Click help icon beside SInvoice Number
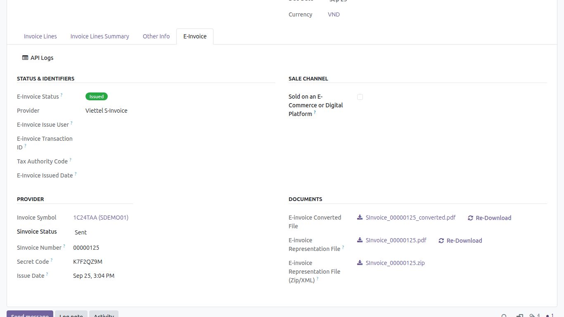The image size is (564, 317). point(64,246)
